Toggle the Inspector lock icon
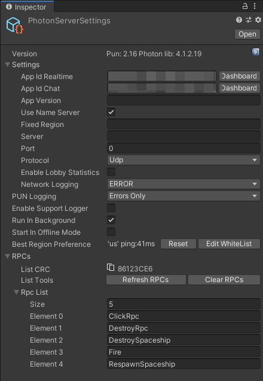Image resolution: width=263 pixels, height=381 pixels. point(245,7)
